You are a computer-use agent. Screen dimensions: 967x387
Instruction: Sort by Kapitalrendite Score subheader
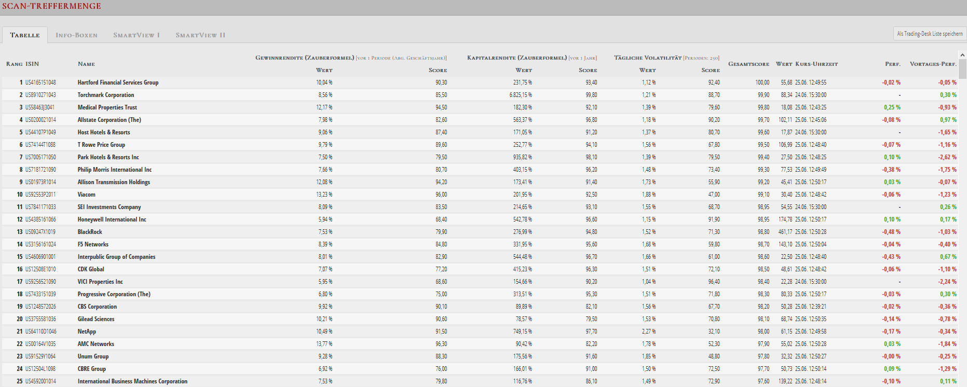pyautogui.click(x=588, y=70)
